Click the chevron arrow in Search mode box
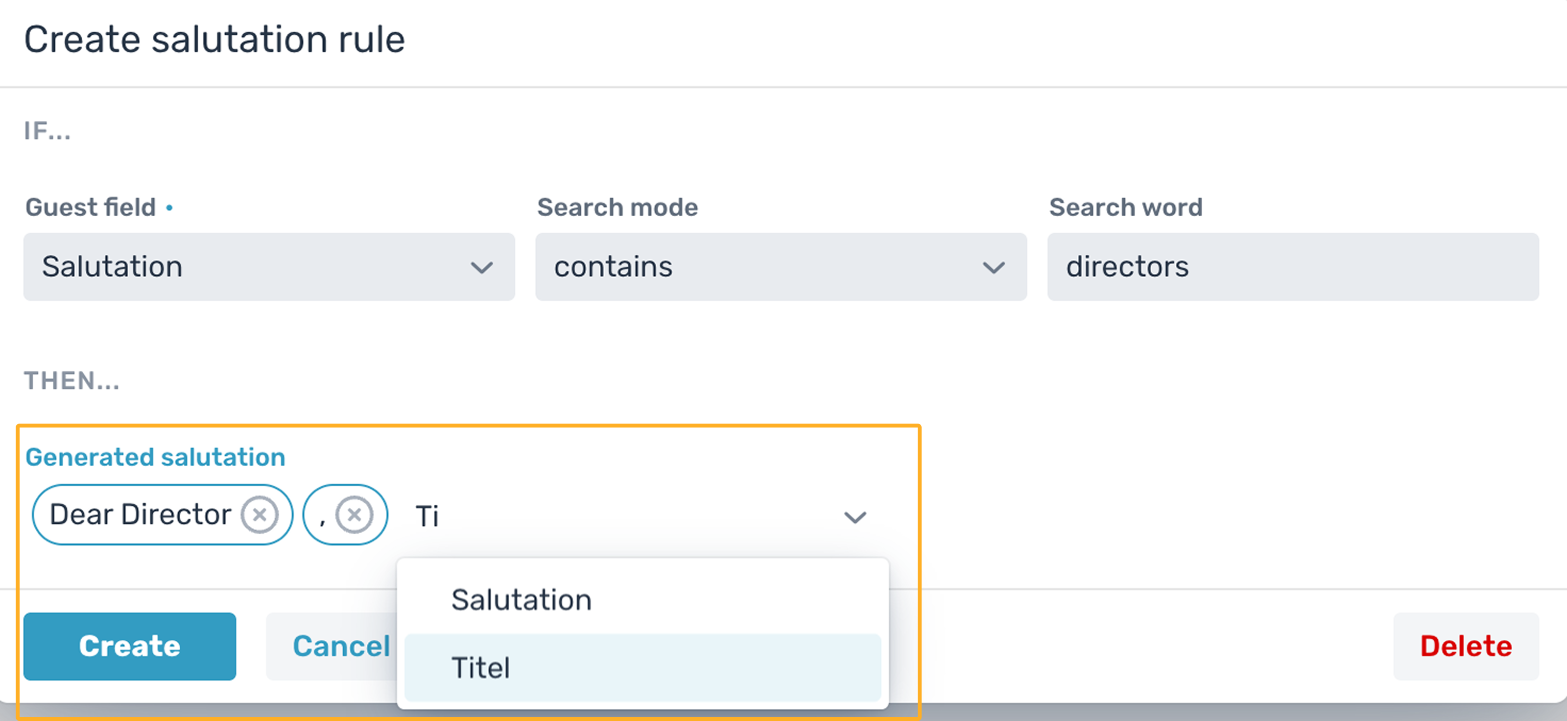 [x=994, y=267]
